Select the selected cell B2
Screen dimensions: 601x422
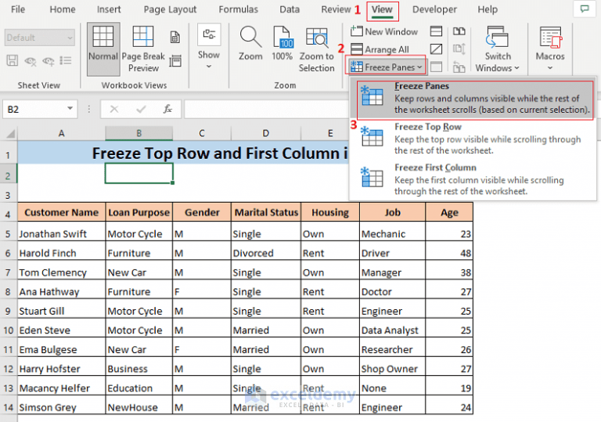(x=139, y=173)
